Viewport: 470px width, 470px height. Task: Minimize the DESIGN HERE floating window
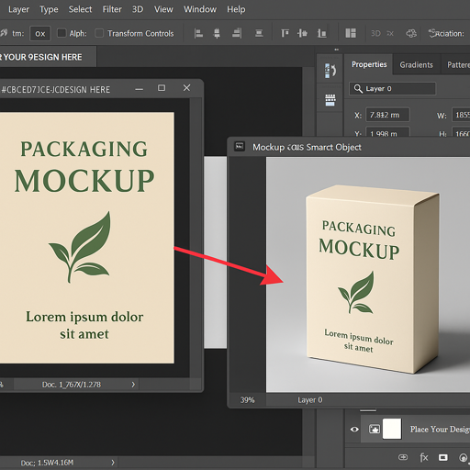click(x=140, y=89)
